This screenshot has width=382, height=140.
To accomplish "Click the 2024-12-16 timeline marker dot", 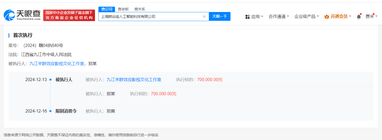I will pos(50,111).
